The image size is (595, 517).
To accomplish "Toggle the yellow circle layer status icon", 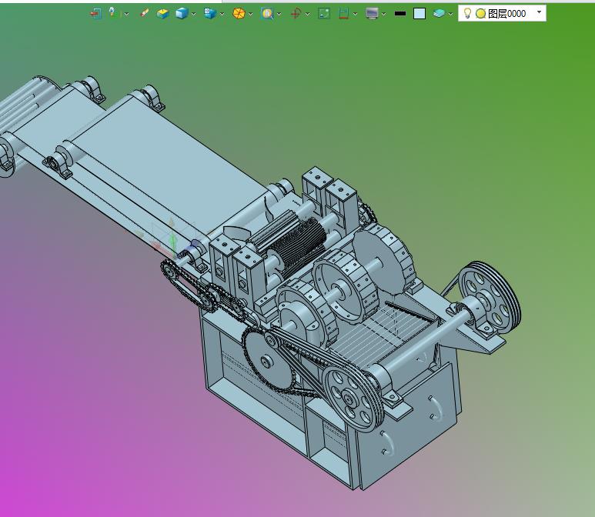I will [x=480, y=13].
